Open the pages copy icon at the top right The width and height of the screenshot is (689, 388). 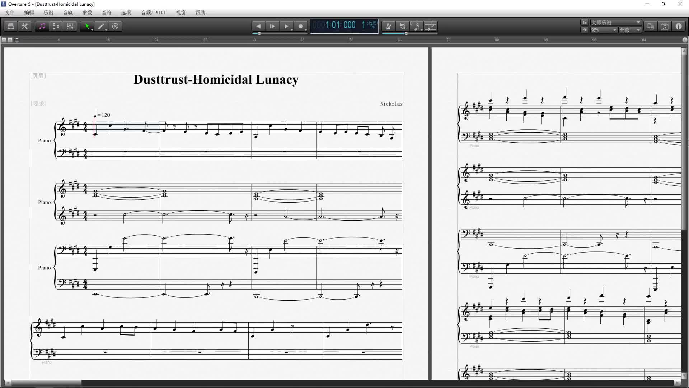pyautogui.click(x=650, y=26)
